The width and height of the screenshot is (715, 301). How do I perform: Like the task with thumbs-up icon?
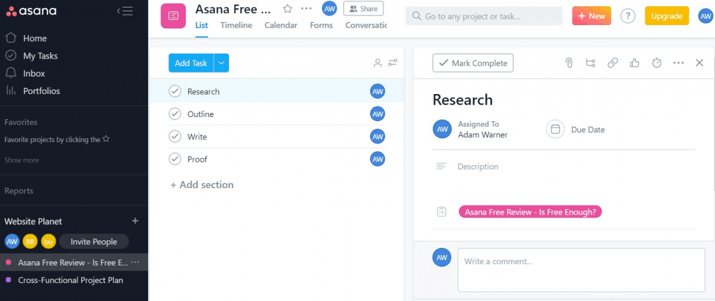click(x=635, y=63)
